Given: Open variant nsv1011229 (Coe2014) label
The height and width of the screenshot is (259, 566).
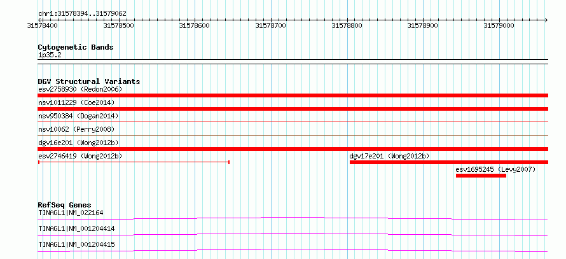Looking at the screenshot, I should coord(76,103).
